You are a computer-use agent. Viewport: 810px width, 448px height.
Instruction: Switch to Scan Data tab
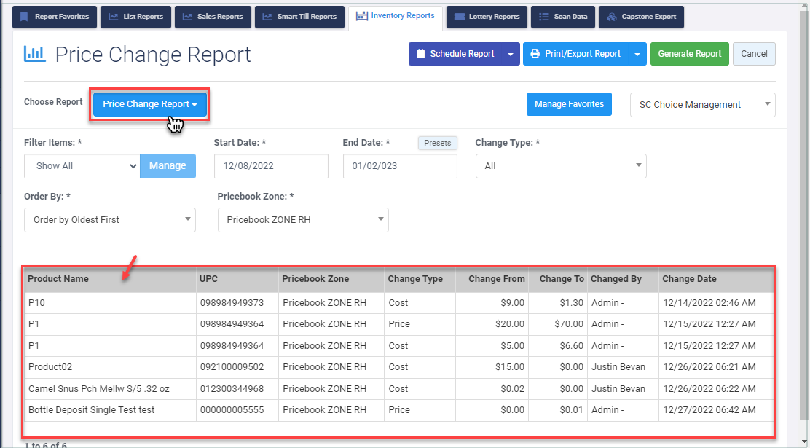pos(562,17)
